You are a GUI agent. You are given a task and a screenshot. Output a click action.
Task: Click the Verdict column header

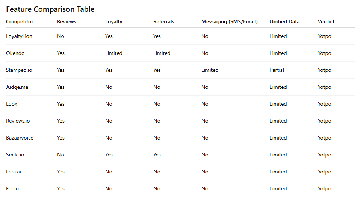coord(326,21)
